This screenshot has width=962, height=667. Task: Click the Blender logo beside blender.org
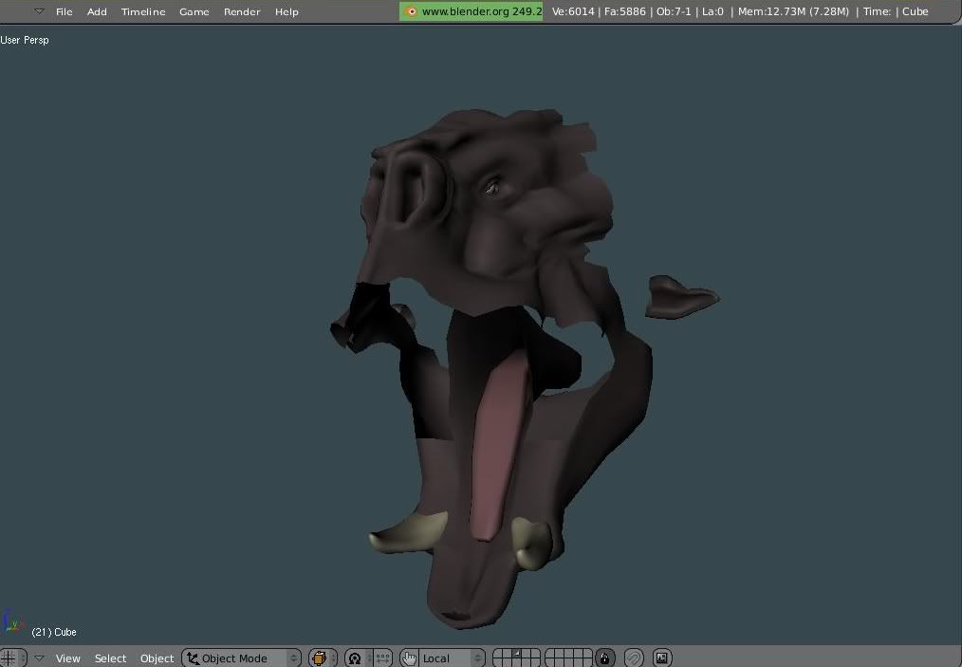411,11
